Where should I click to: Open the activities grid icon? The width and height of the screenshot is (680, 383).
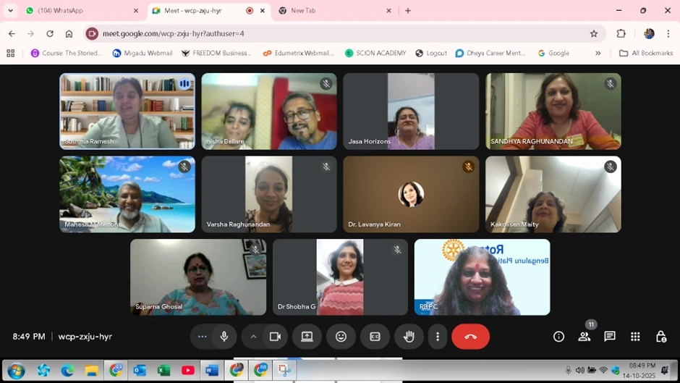point(635,337)
